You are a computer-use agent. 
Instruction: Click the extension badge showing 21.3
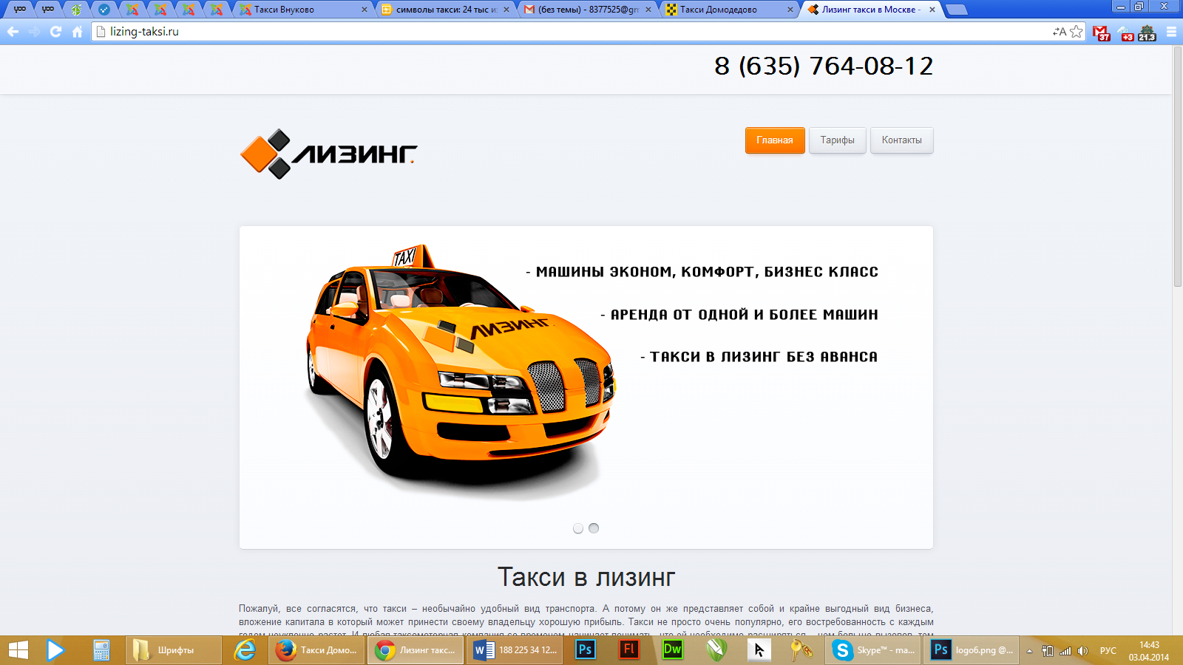pyautogui.click(x=1147, y=33)
